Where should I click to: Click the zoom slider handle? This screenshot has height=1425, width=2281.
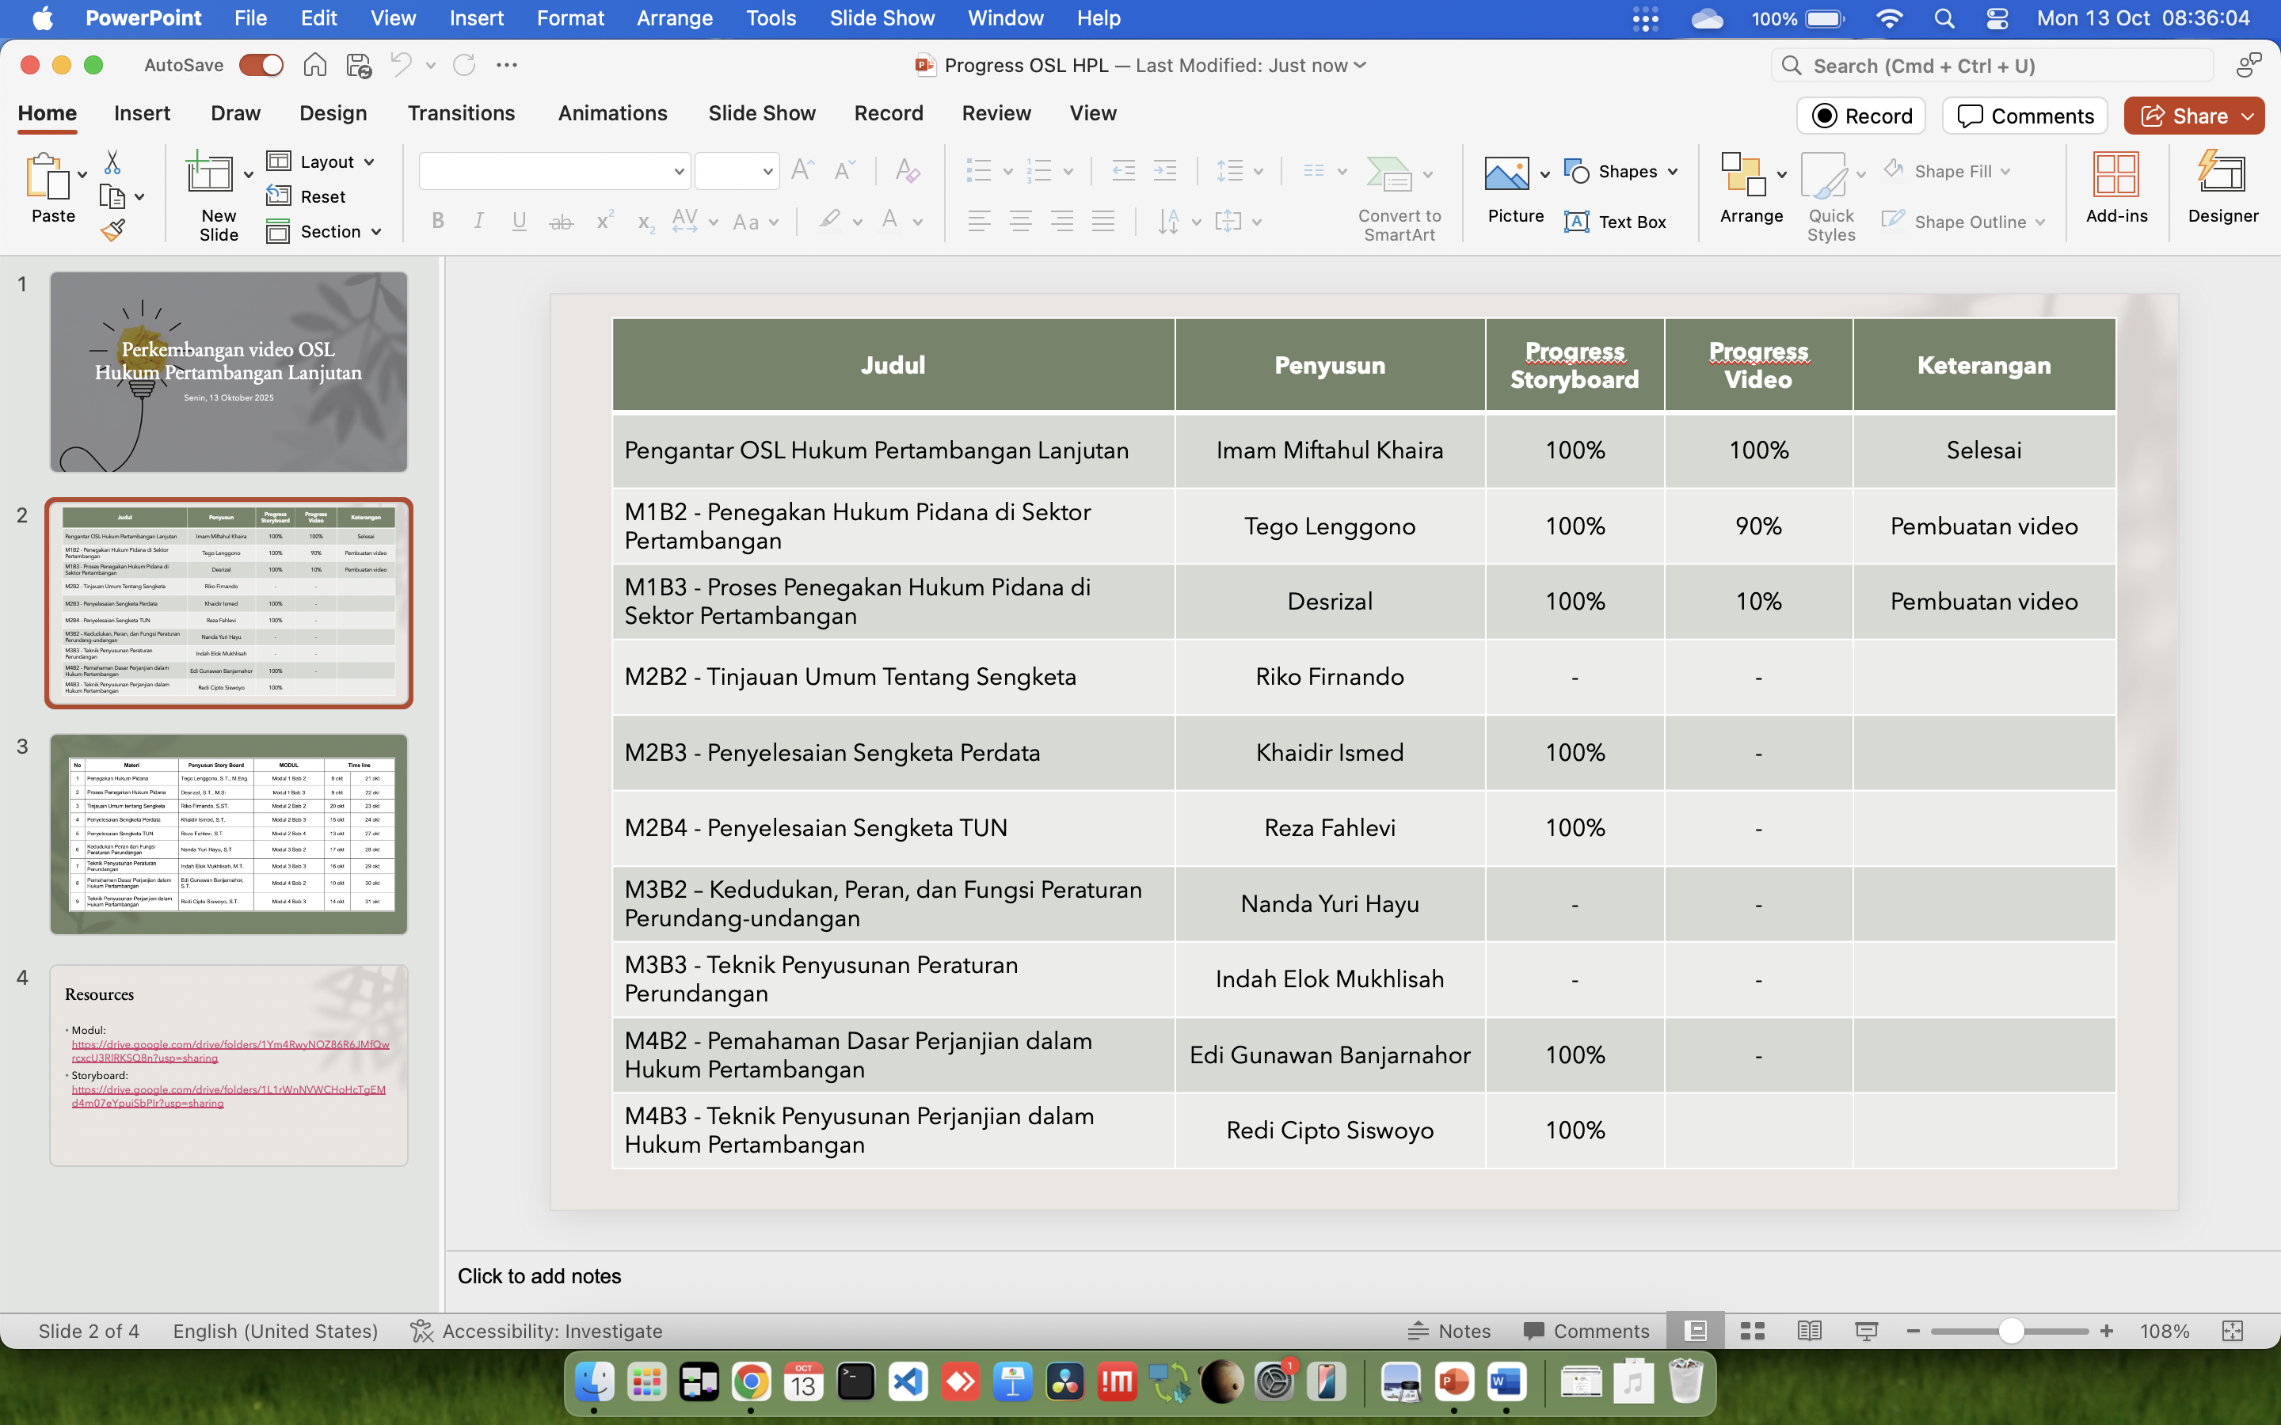tap(2010, 1331)
